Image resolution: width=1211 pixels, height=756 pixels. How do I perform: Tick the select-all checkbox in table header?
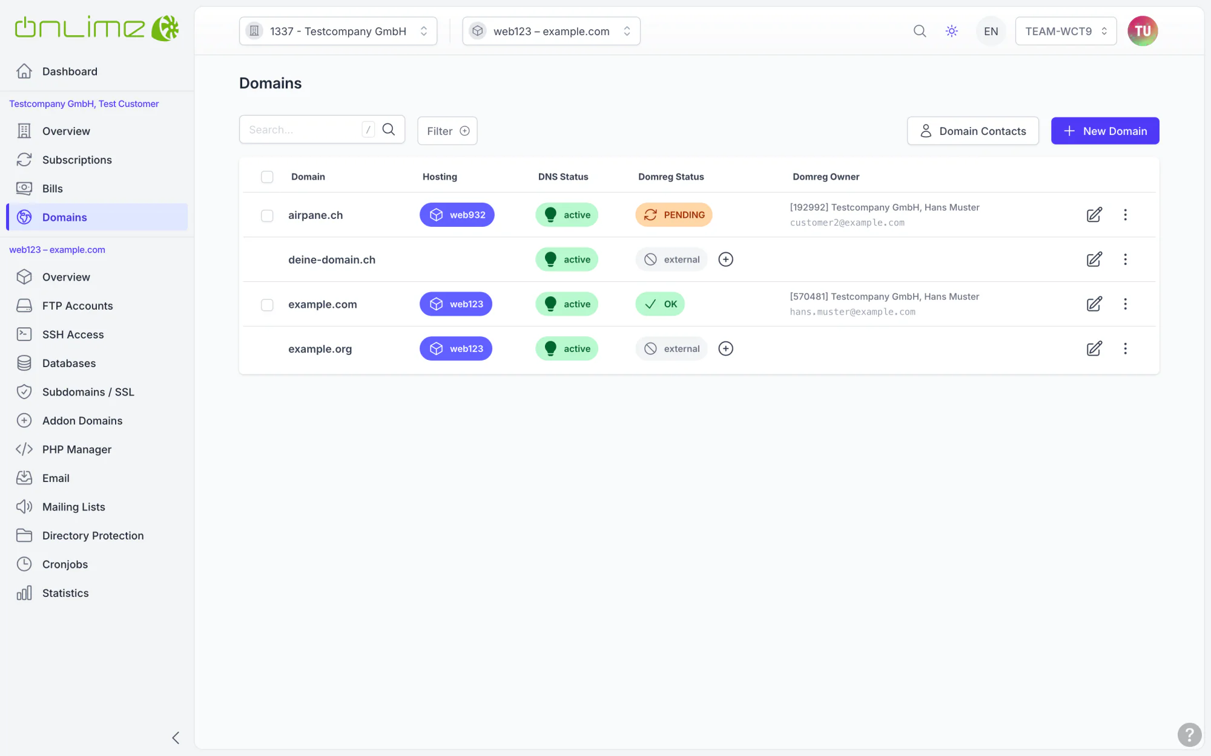tap(267, 177)
